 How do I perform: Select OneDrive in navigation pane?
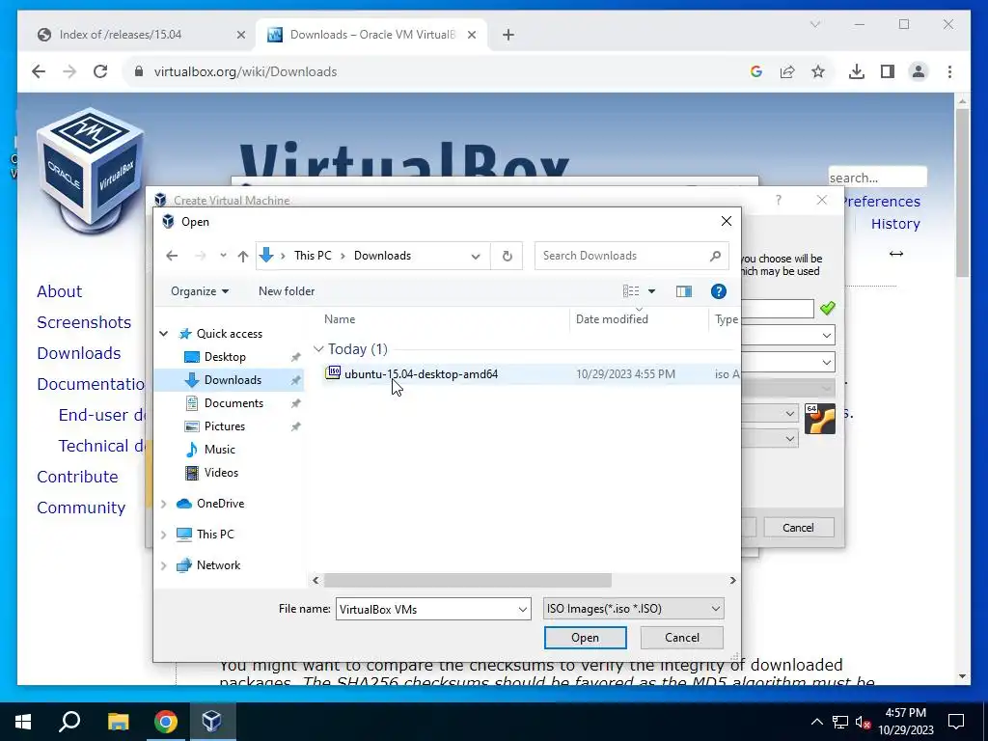point(220,504)
